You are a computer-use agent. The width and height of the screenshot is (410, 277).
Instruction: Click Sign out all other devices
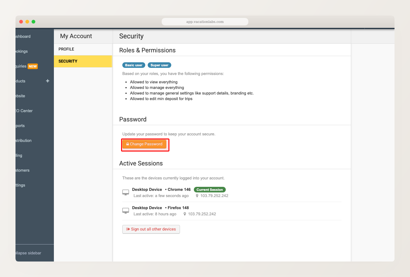(151, 229)
